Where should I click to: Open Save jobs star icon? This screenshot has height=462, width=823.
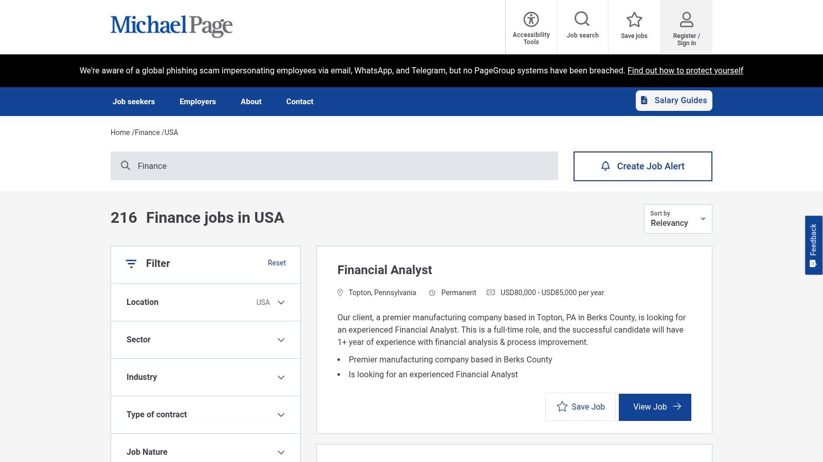click(x=634, y=20)
